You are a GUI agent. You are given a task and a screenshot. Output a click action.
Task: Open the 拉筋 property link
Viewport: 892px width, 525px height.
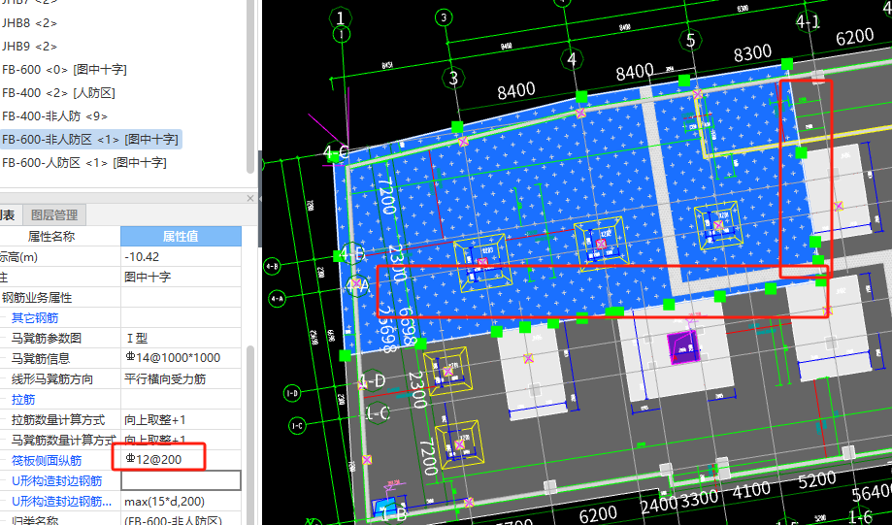tap(23, 400)
